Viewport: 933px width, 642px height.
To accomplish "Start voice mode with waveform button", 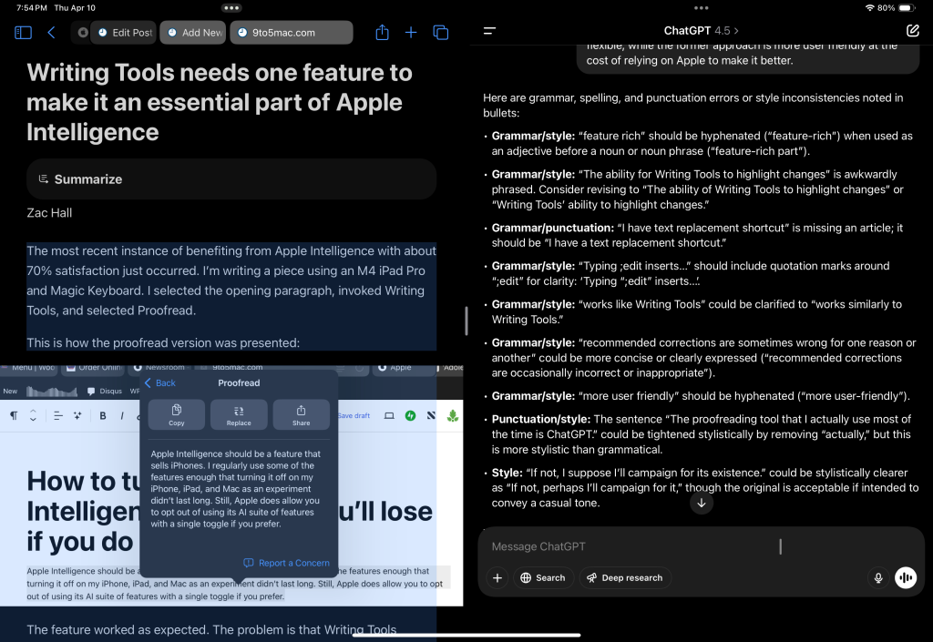I will click(906, 577).
